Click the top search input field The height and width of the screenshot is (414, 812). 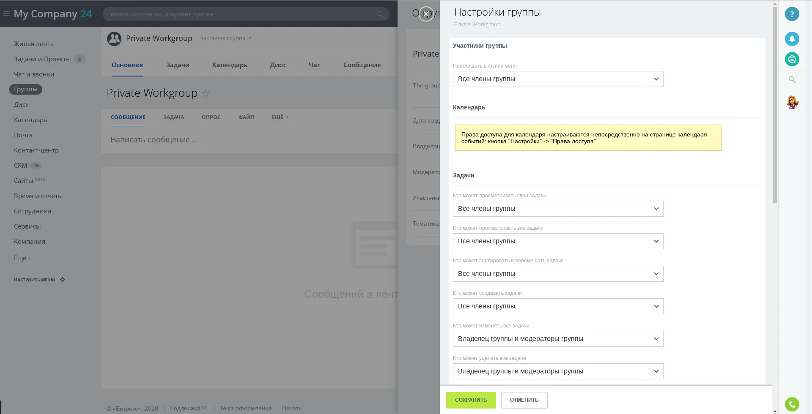pyautogui.click(x=241, y=14)
